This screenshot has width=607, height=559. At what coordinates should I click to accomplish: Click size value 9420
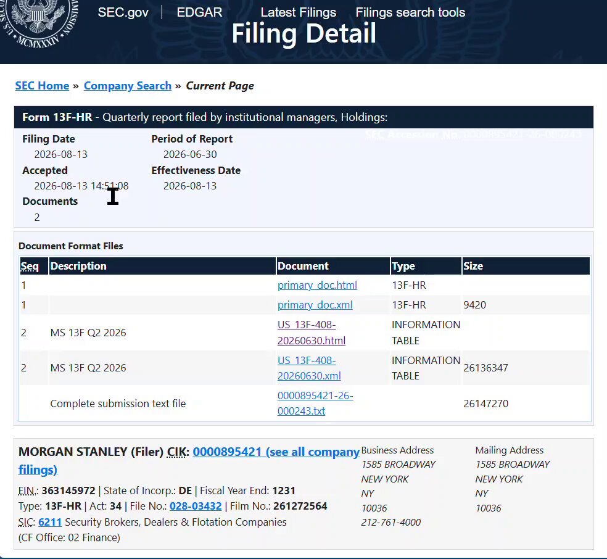(474, 305)
